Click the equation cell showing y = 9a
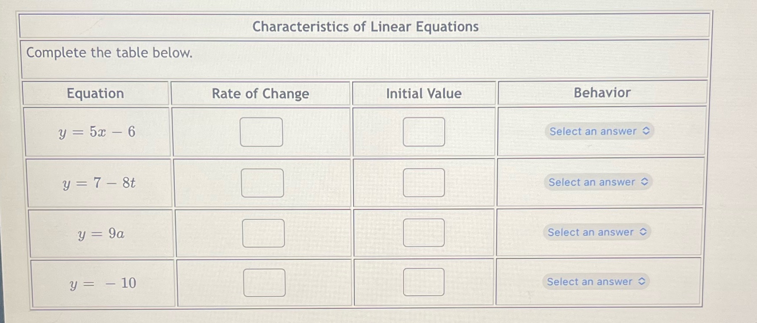The height and width of the screenshot is (323, 757). click(x=102, y=234)
